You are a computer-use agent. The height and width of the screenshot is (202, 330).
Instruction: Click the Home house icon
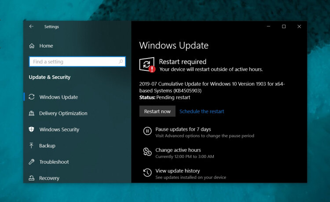coord(32,46)
